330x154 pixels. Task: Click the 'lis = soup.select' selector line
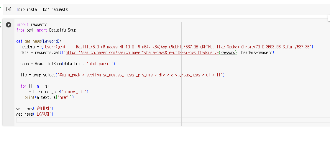click(122, 75)
